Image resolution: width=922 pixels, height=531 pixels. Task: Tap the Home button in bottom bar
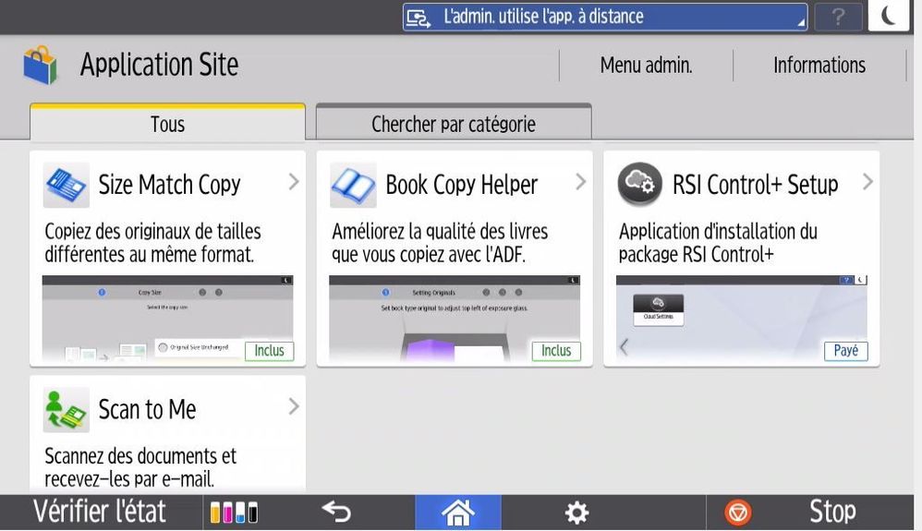(x=458, y=513)
